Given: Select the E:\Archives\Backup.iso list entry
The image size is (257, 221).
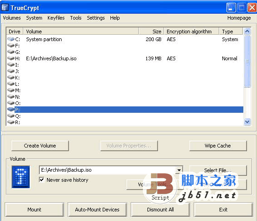Looking at the screenshot, I should [x=51, y=58].
